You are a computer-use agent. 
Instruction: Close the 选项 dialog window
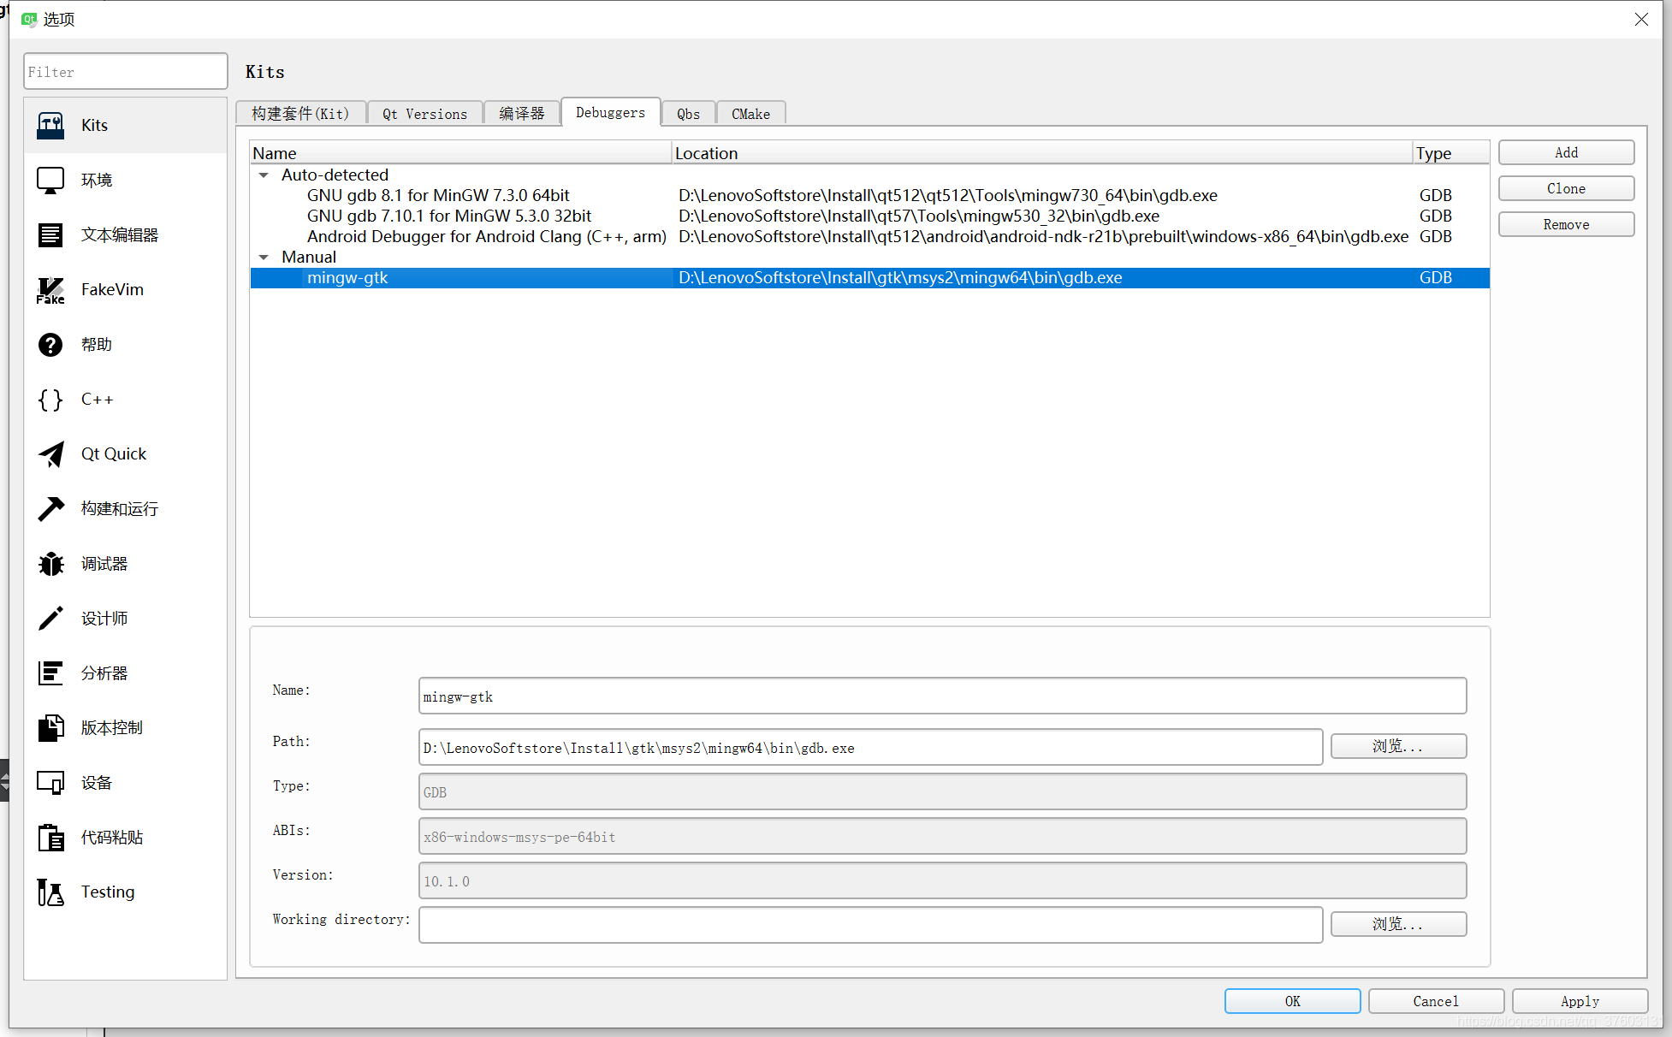[1640, 19]
